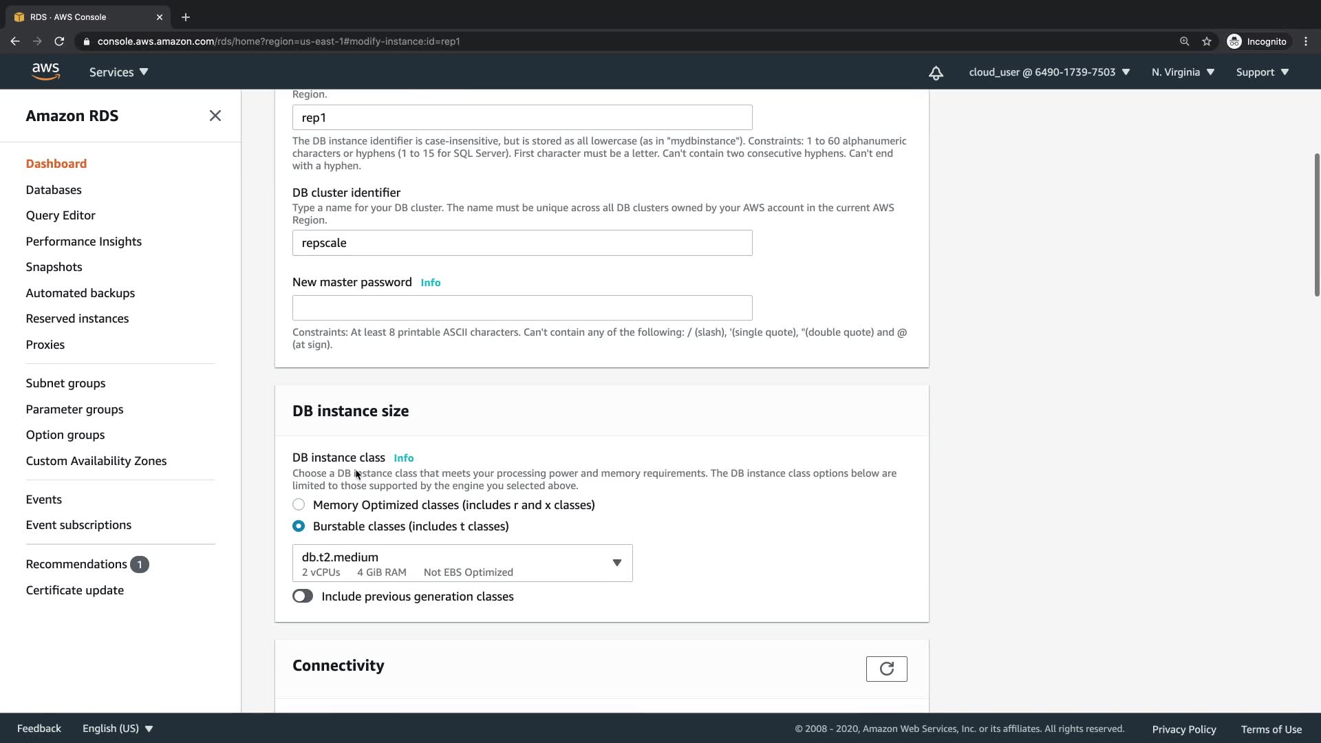The width and height of the screenshot is (1321, 743).
Task: Bookmark page with the star icon
Action: pyautogui.click(x=1207, y=41)
